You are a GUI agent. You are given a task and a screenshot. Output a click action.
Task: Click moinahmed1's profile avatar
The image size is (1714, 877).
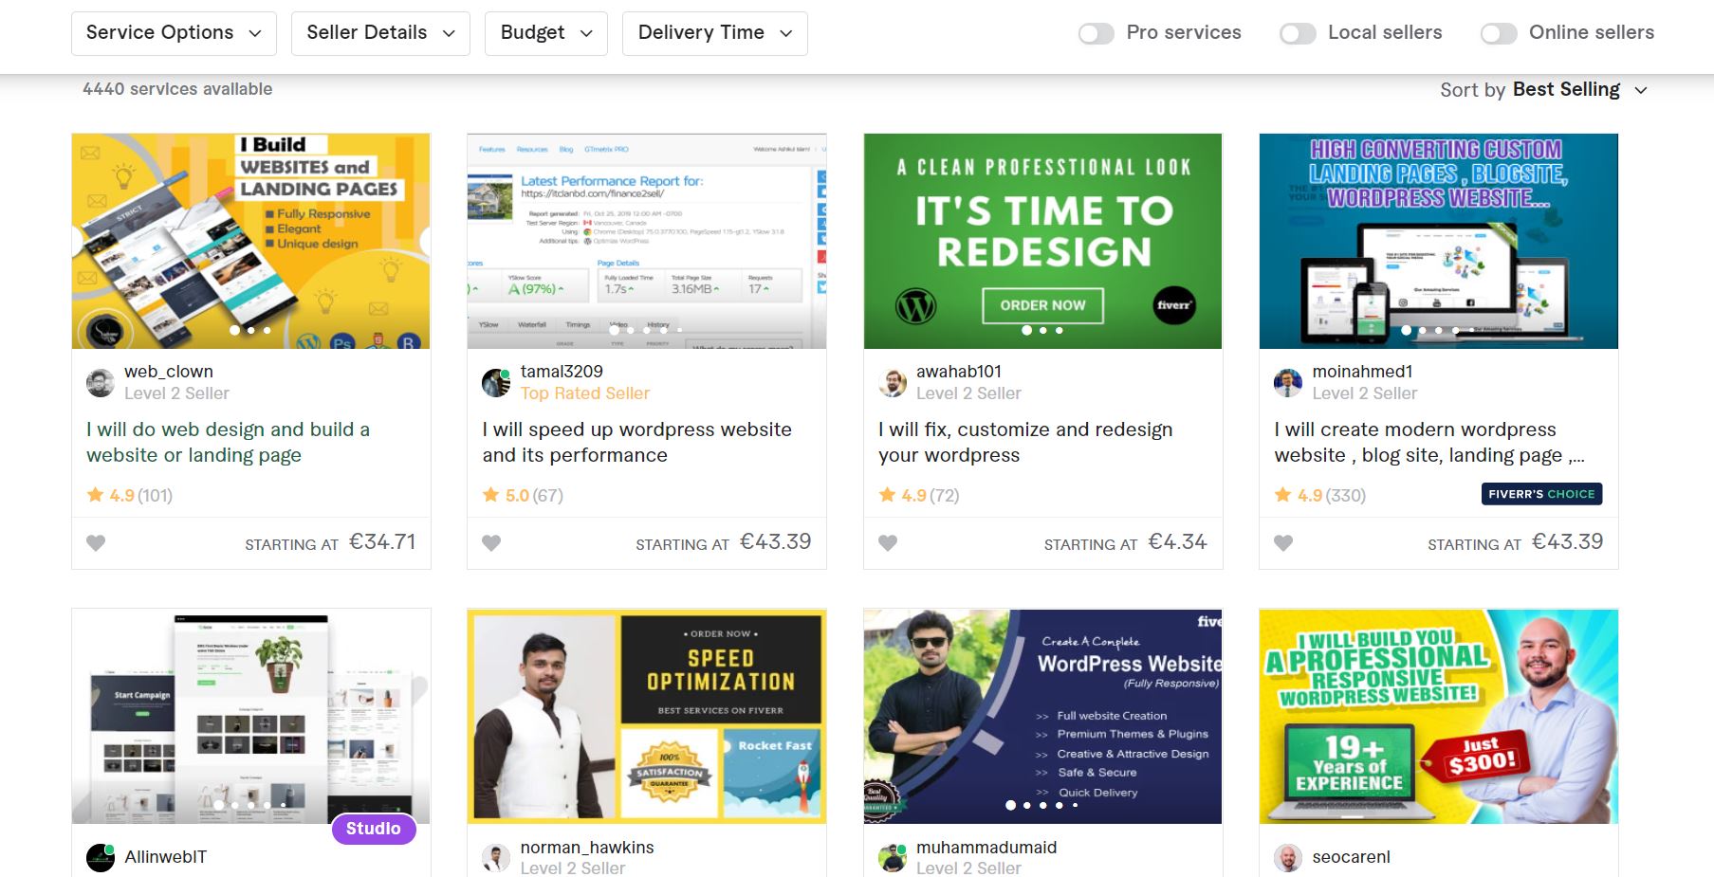1288,383
